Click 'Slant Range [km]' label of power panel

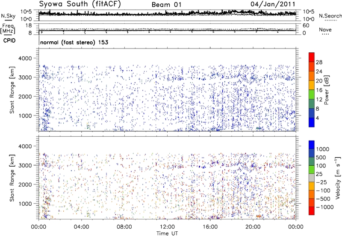pos(12,90)
